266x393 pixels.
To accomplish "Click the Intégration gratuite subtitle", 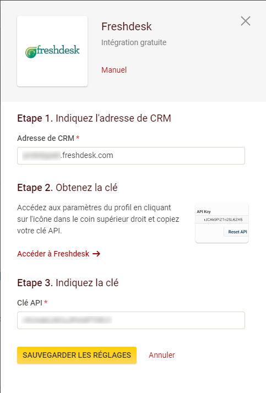I will click(x=134, y=42).
